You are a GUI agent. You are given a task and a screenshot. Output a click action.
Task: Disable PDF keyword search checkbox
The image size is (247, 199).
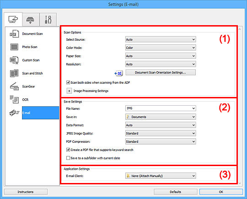pyautogui.click(x=68, y=150)
